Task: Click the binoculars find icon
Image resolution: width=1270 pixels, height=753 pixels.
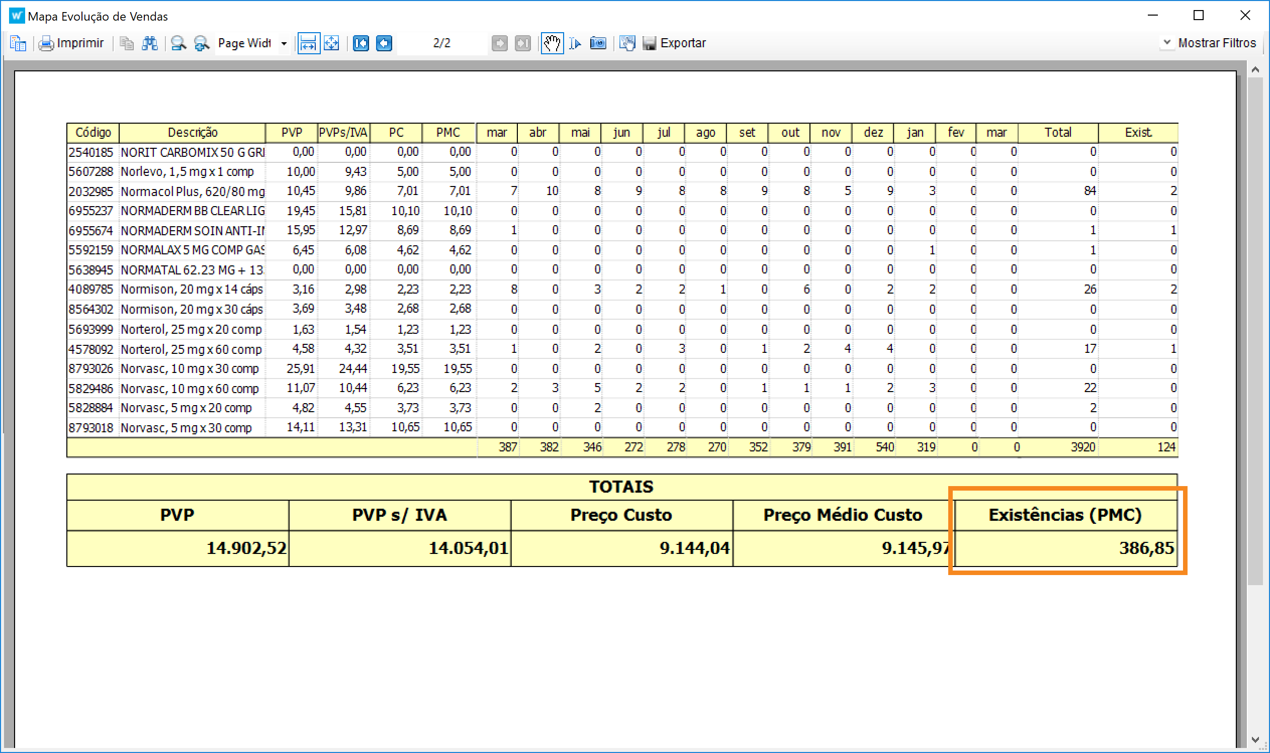Action: pyautogui.click(x=150, y=43)
